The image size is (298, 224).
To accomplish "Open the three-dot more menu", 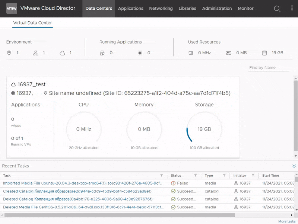I will click(x=292, y=8).
